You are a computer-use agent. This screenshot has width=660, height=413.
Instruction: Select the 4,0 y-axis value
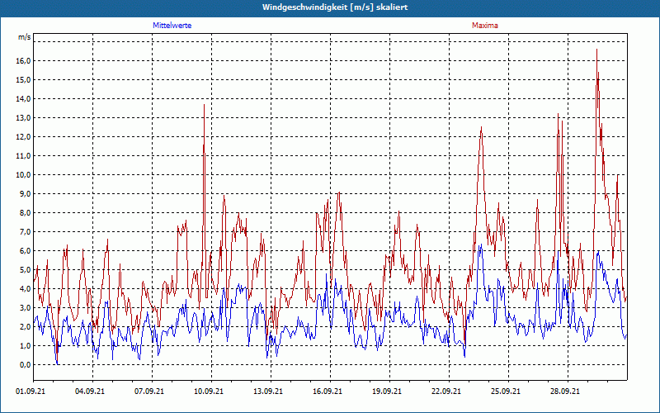(25, 288)
